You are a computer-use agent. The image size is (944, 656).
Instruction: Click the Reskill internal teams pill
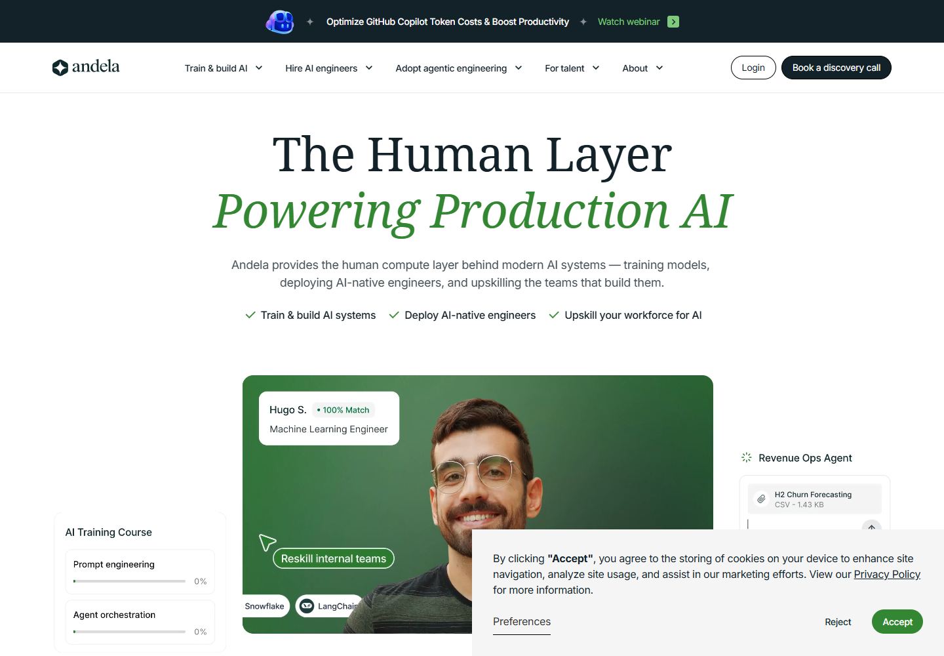coord(334,558)
